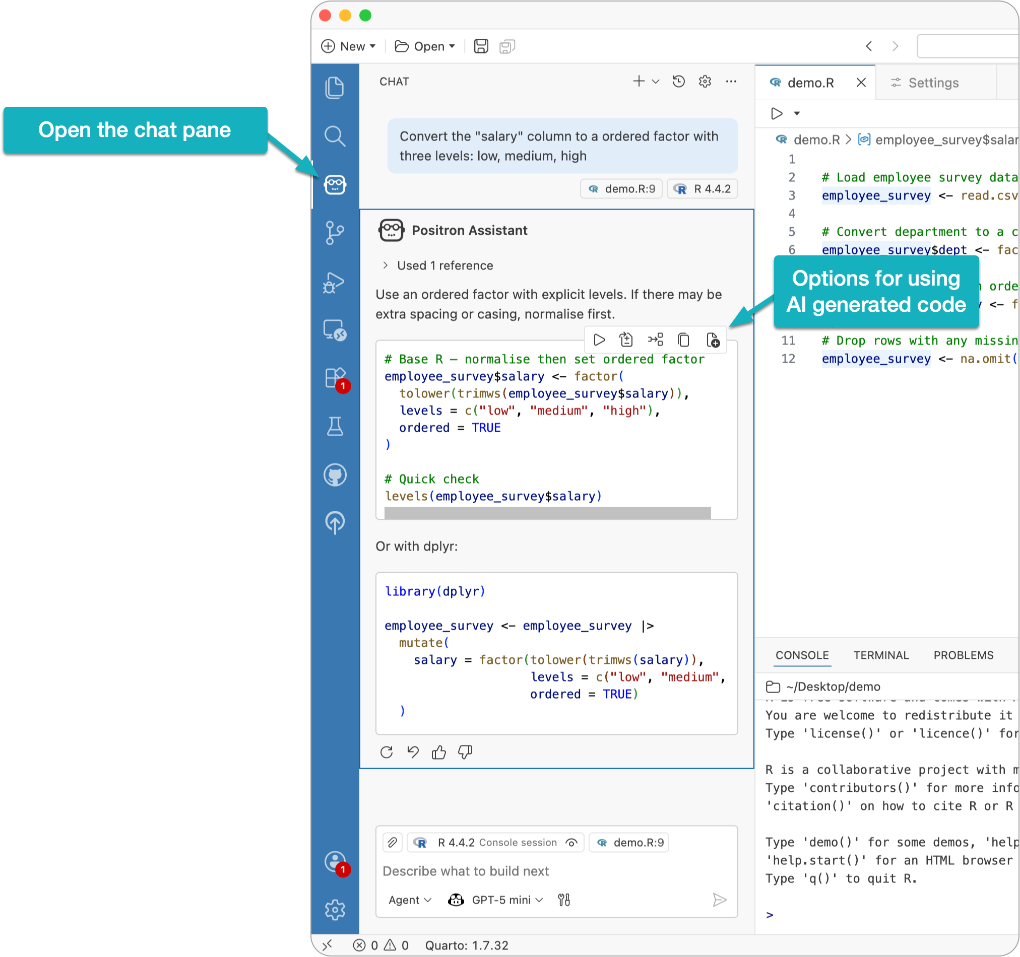Insert generated code into a new file

click(x=715, y=339)
